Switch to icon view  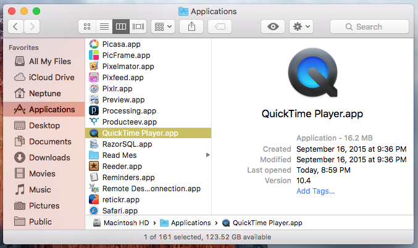pos(87,27)
